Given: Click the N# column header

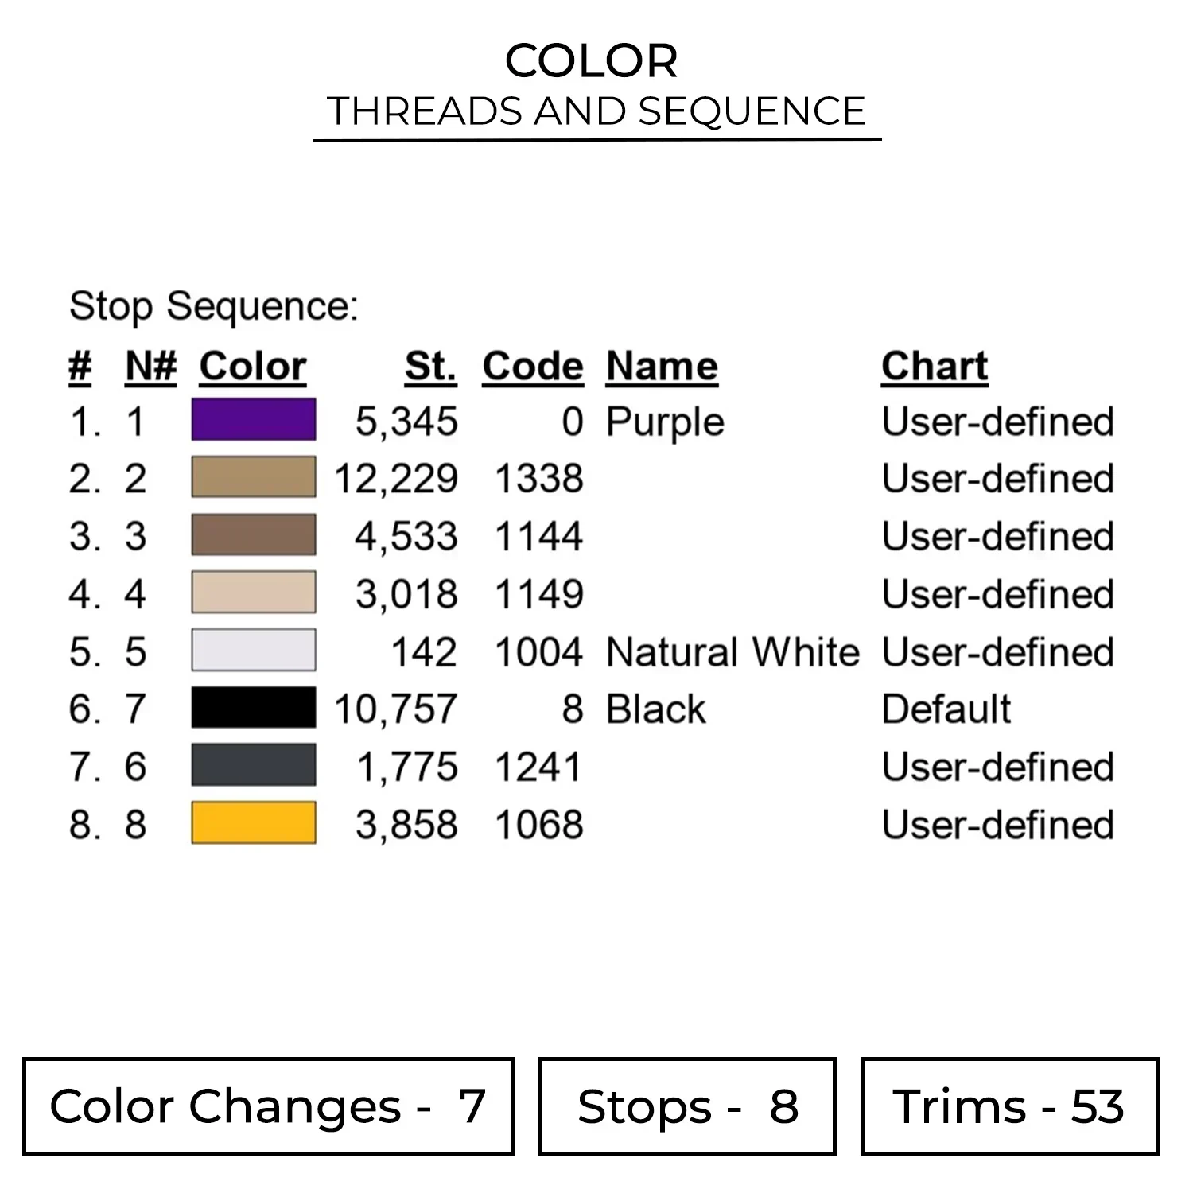Looking at the screenshot, I should (x=150, y=367).
